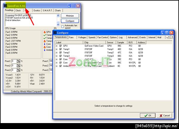
Task: Switch to the Charts tab in SpeedFan
Action: [x=58, y=10]
